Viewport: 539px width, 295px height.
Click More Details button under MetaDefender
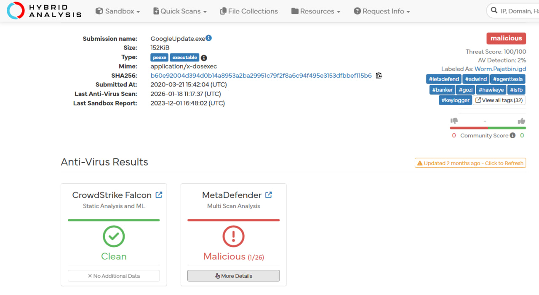[x=233, y=276]
